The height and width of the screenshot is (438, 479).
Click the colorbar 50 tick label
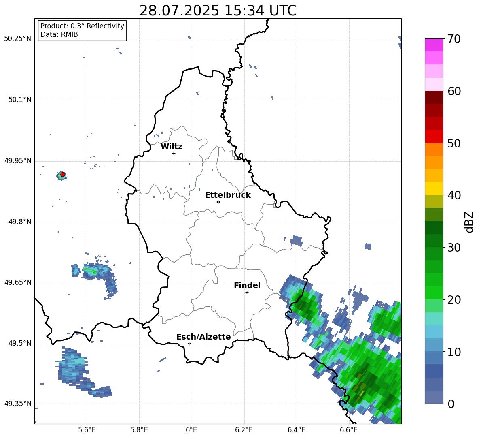pos(454,143)
